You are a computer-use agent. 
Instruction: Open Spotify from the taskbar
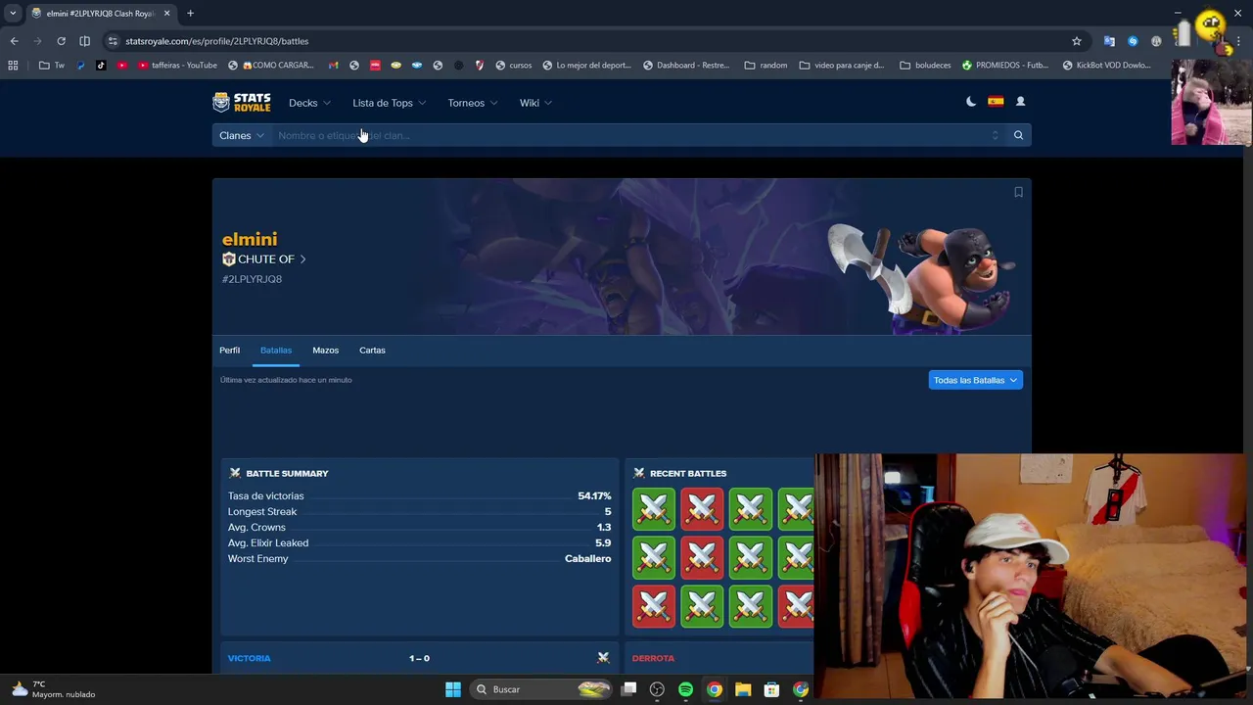coord(685,689)
